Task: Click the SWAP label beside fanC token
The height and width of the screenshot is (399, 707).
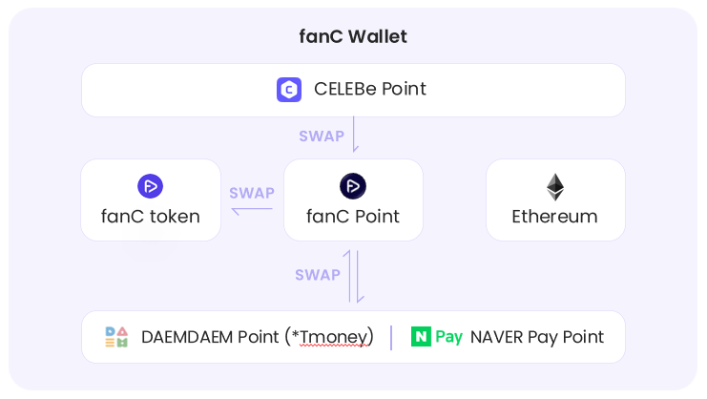Action: click(x=252, y=193)
